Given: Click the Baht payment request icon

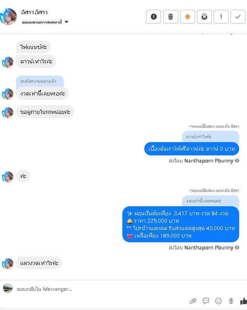Looking at the screenshot, I should (x=231, y=301).
